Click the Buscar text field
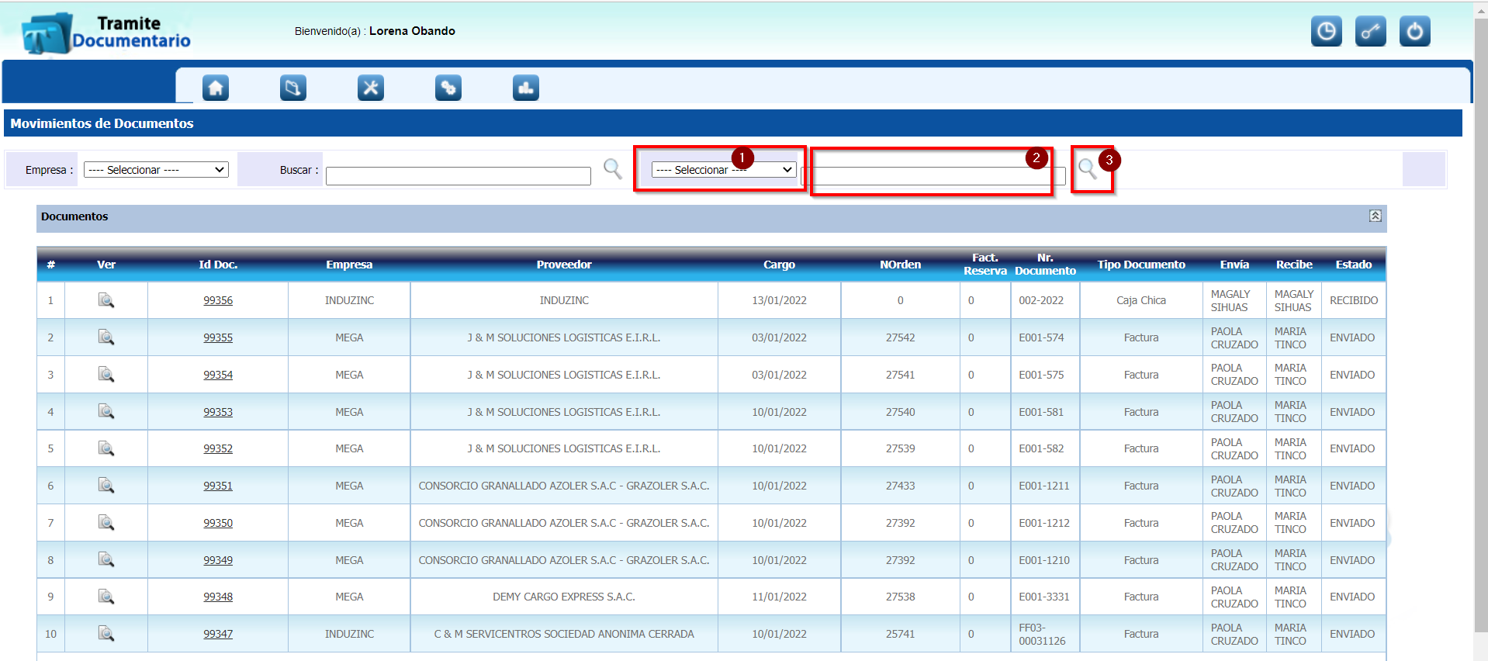The image size is (1488, 661). [x=459, y=176]
